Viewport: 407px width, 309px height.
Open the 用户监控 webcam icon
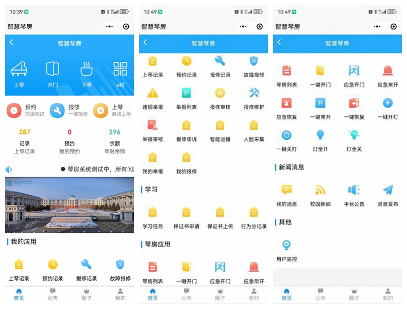[x=286, y=245]
